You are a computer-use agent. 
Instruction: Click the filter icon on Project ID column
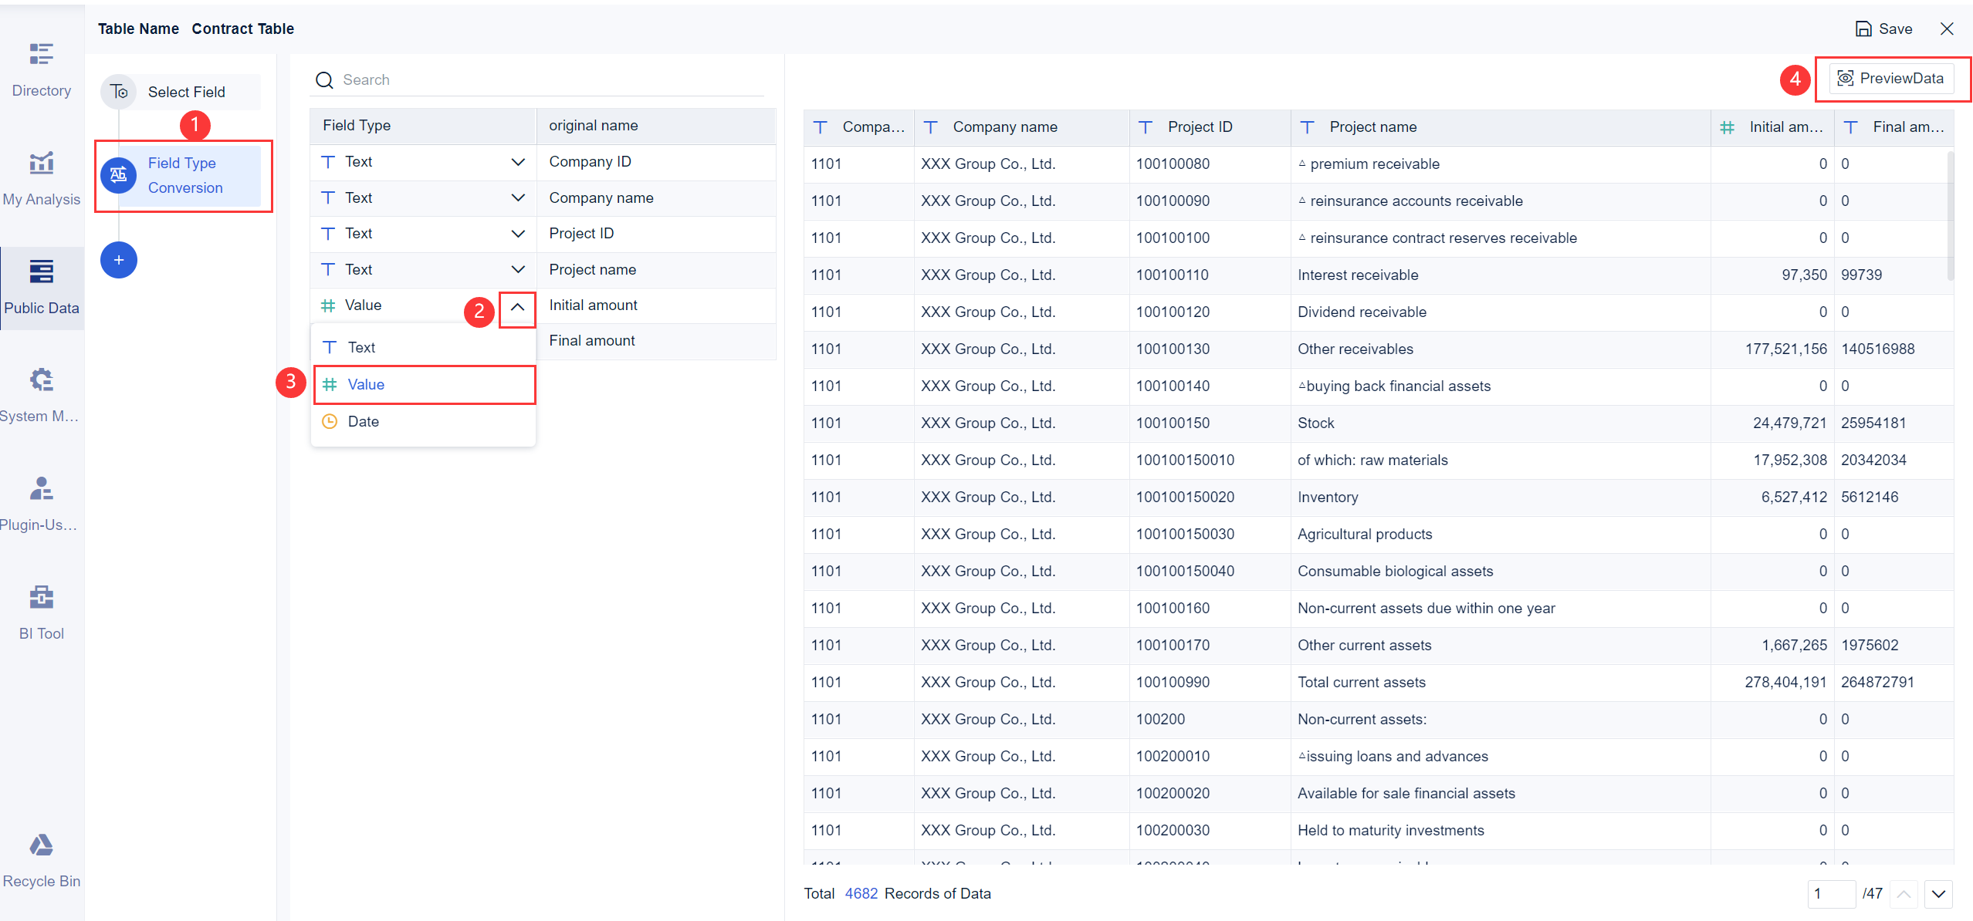pyautogui.click(x=1146, y=127)
